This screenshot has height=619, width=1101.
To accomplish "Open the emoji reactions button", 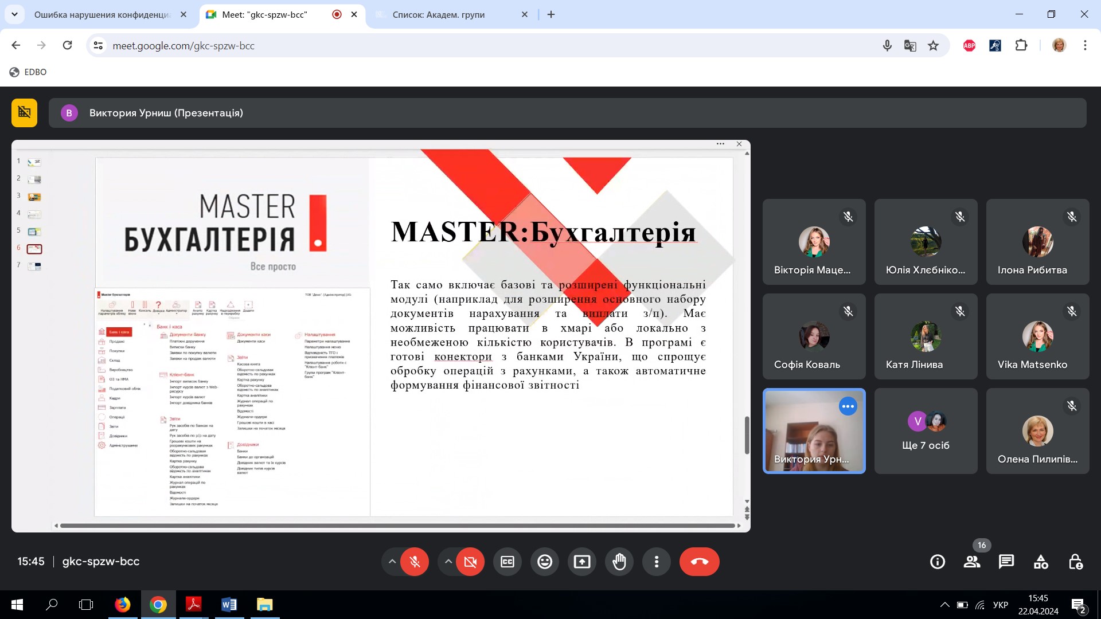I will [x=545, y=562].
